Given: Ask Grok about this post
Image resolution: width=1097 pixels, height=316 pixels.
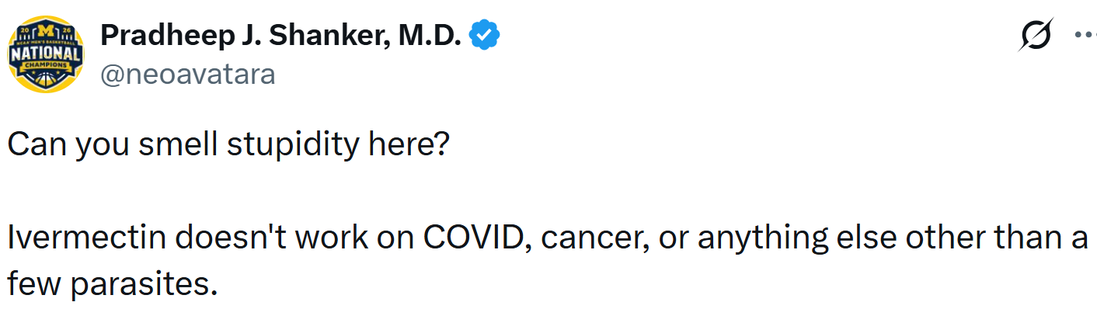Looking at the screenshot, I should pos(1036,35).
